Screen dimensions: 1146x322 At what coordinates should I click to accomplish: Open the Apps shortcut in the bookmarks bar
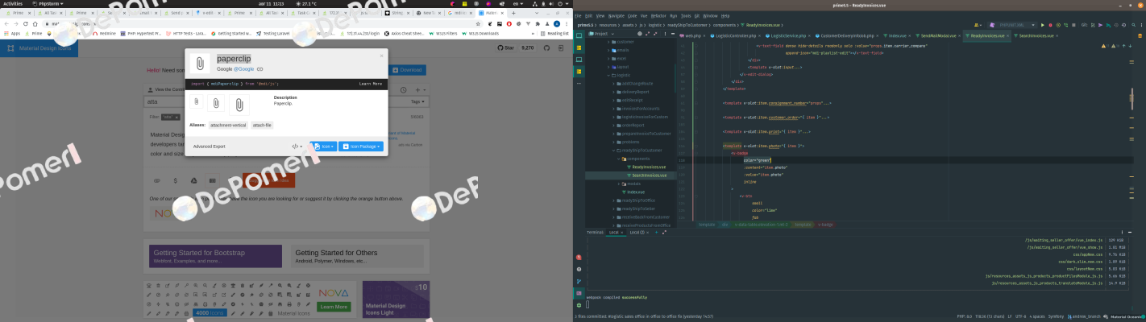click(x=11, y=34)
